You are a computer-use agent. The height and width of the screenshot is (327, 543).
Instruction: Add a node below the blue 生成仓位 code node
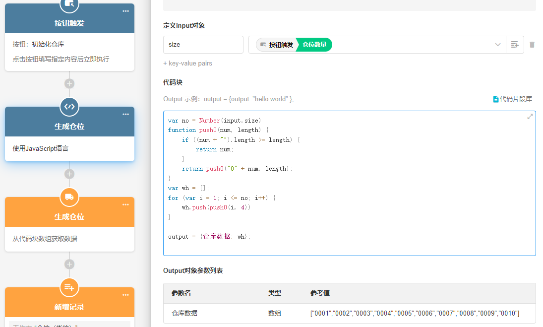(69, 174)
